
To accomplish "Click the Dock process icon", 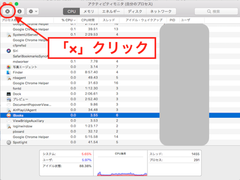I will (9, 94).
